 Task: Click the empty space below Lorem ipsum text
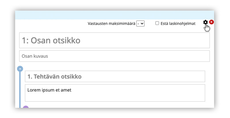pyautogui.click(x=115, y=97)
